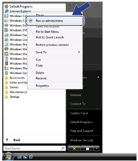The width and height of the screenshot is (138, 161).
Task: Click the Windows Photo Gallery icon
Action: pos(6,68)
